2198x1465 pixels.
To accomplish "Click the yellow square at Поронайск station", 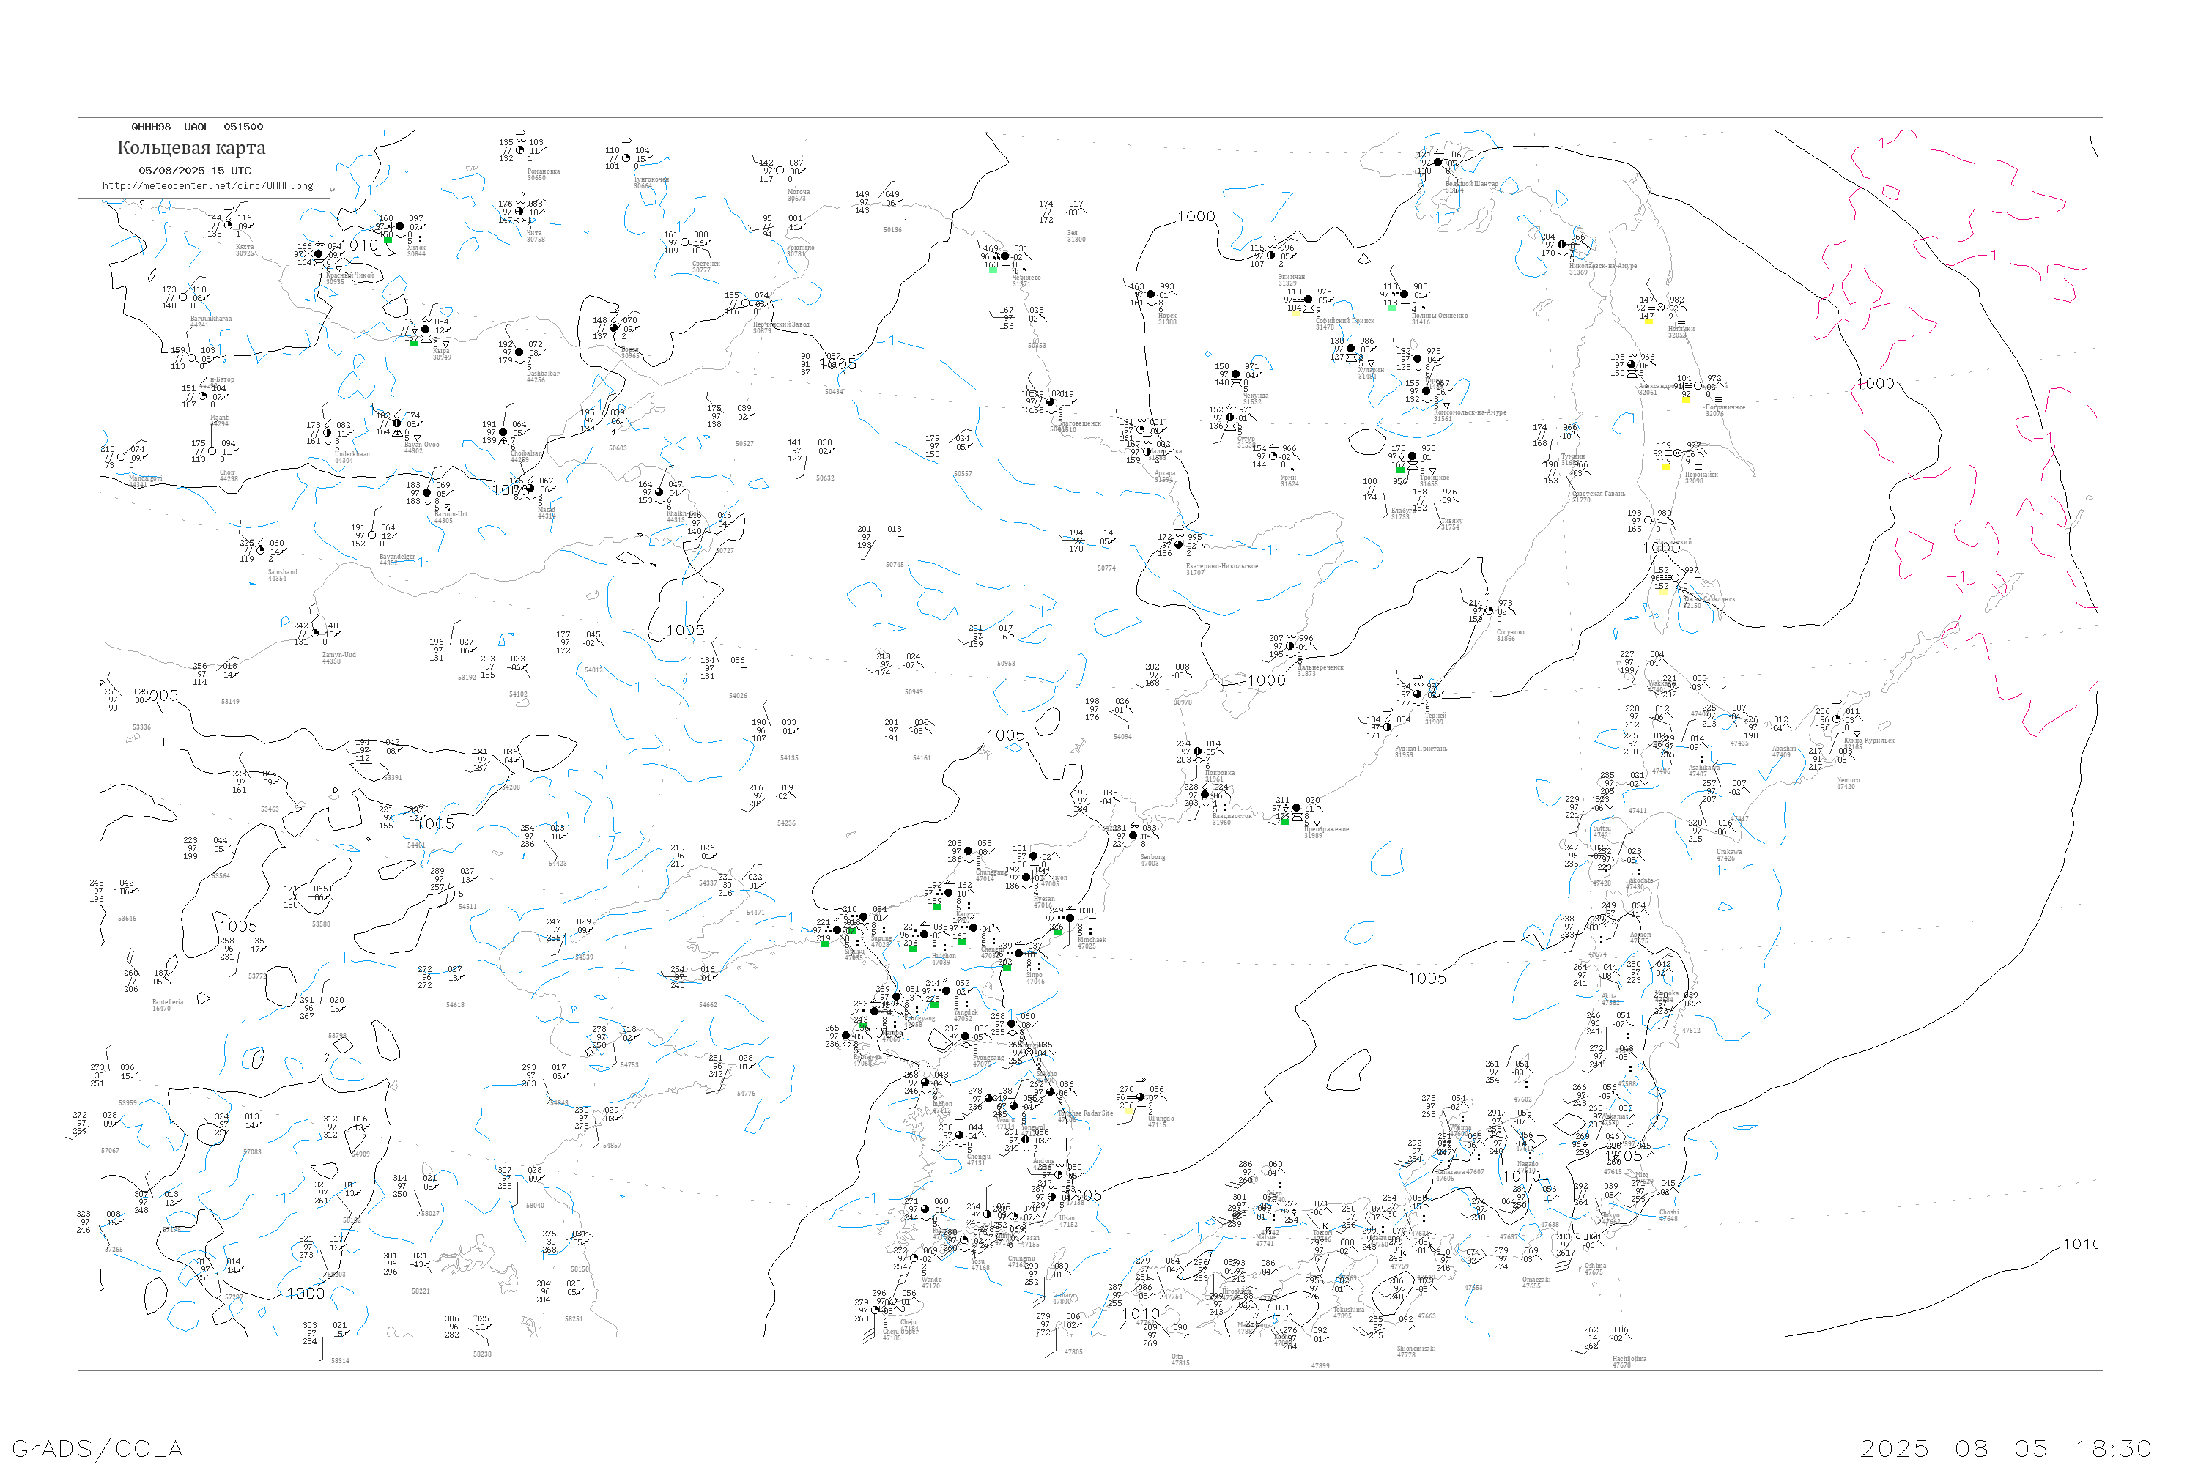I will click(1665, 467).
